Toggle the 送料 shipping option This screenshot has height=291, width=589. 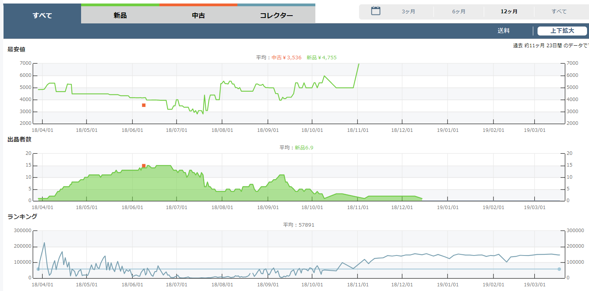click(503, 31)
